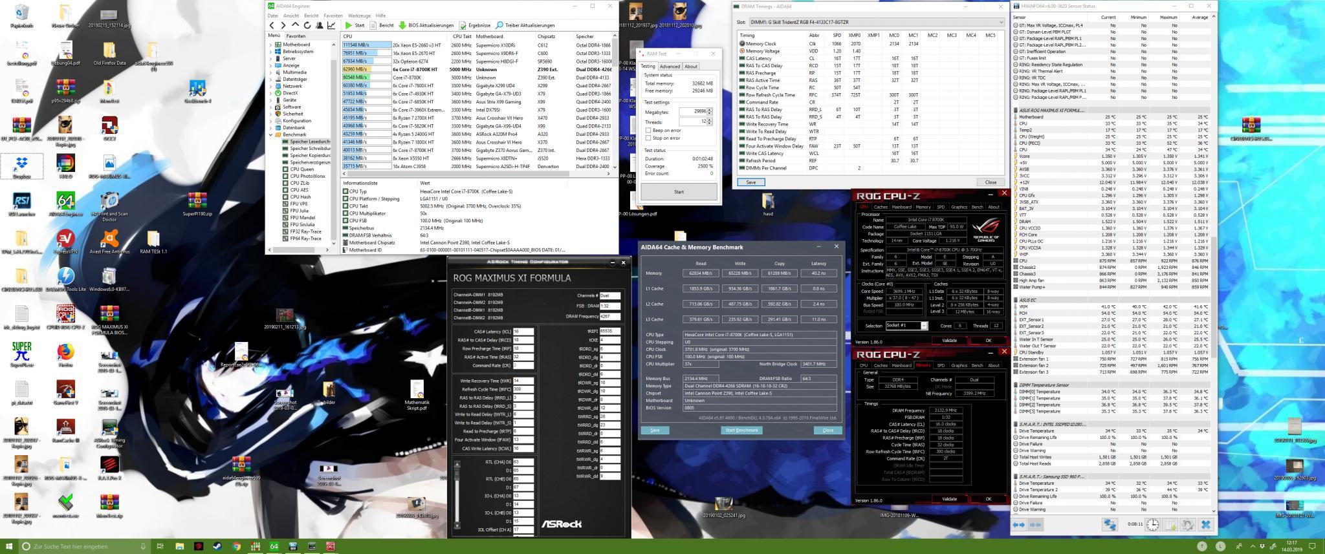
Task: Switch to About tab in RAM Test
Action: click(x=691, y=67)
